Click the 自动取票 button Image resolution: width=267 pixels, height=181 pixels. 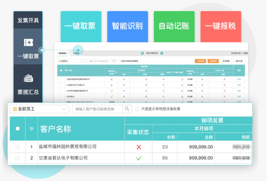pyautogui.click(x=226, y=61)
